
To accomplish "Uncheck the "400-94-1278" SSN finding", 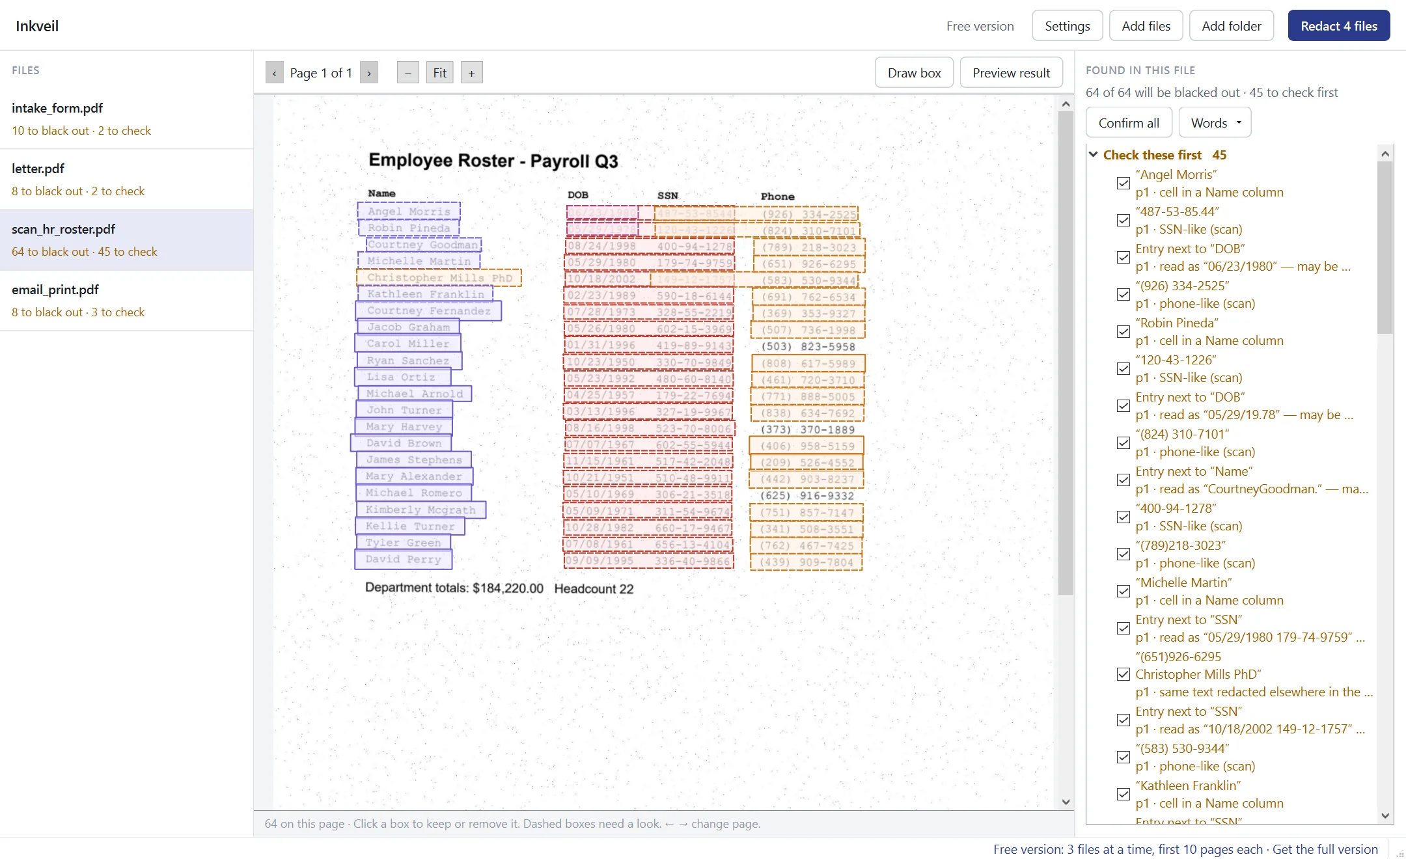I will coord(1123,517).
